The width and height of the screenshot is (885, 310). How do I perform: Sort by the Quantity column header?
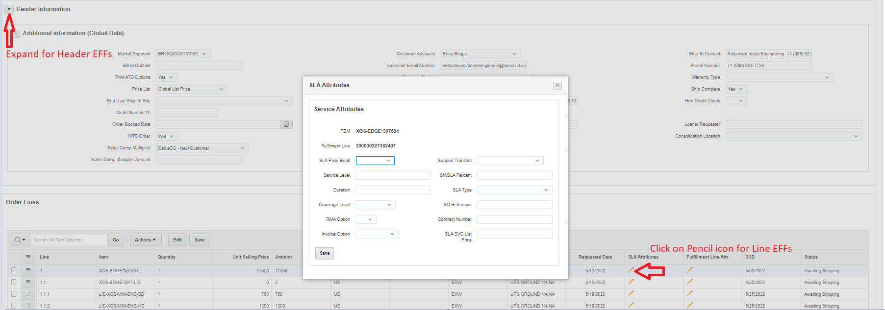coord(166,257)
